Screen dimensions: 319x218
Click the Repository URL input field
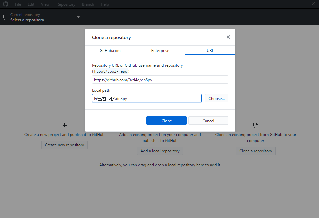pyautogui.click(x=160, y=80)
